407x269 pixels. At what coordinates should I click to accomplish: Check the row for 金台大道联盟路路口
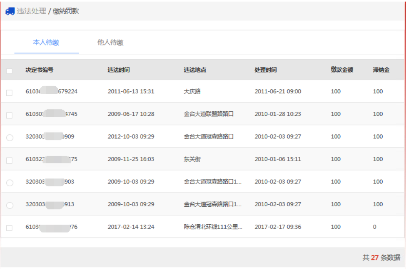click(x=9, y=115)
